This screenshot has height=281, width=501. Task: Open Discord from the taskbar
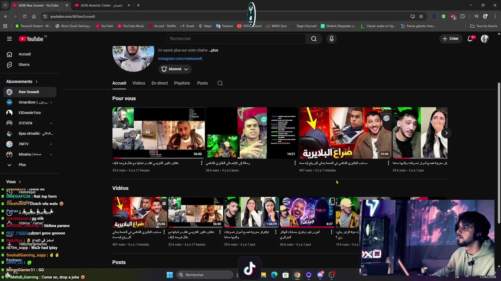(x=320, y=275)
